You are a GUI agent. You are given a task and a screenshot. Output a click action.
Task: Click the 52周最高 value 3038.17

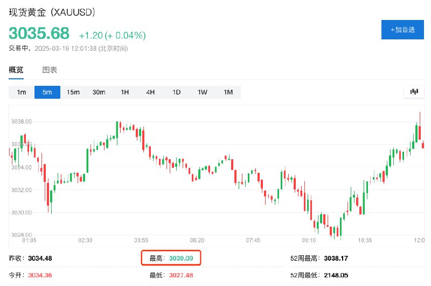(x=336, y=258)
